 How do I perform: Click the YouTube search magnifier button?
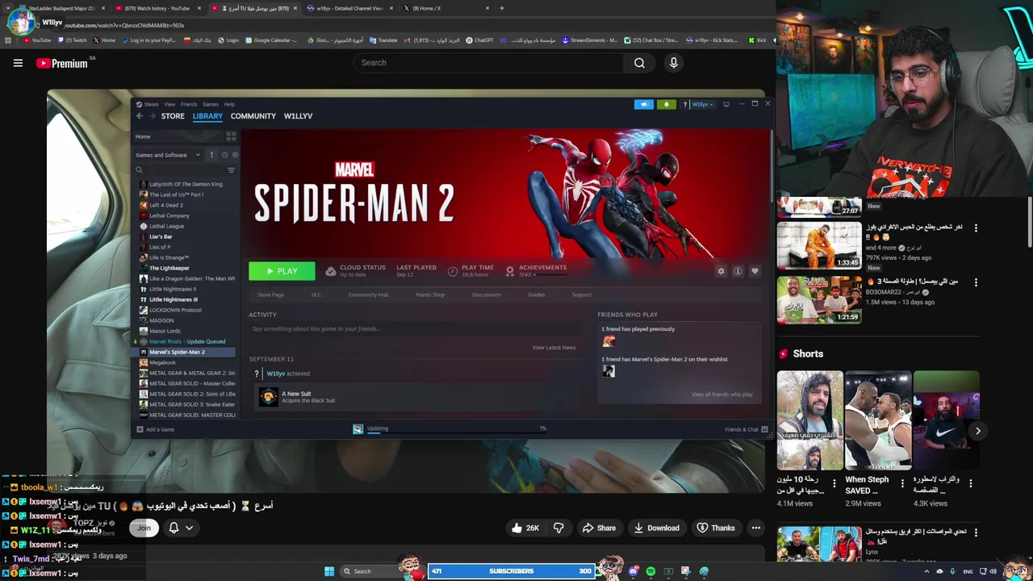639,63
